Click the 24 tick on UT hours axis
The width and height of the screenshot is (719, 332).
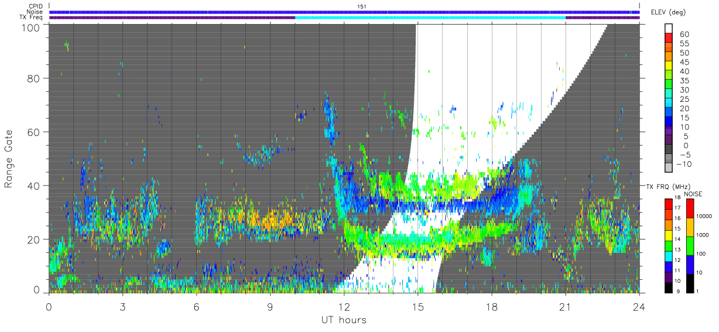pyautogui.click(x=639, y=306)
